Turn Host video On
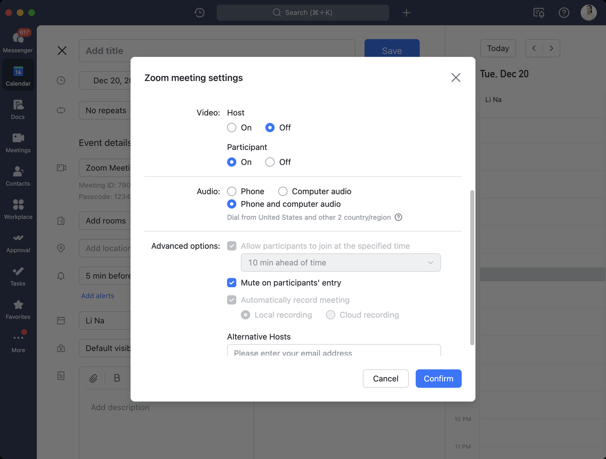 232,127
